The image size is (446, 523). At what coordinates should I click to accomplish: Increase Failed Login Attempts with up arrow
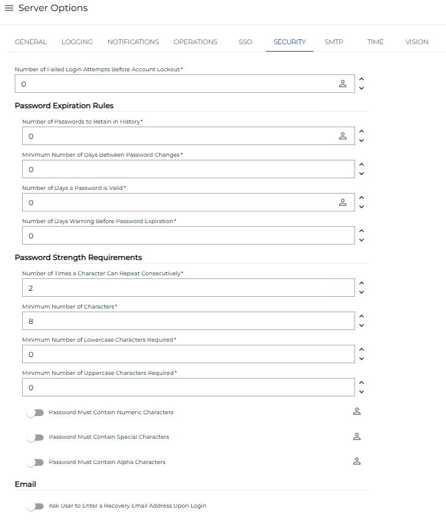361,79
